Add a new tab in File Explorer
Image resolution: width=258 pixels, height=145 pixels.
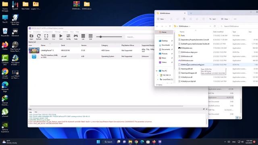191,13
